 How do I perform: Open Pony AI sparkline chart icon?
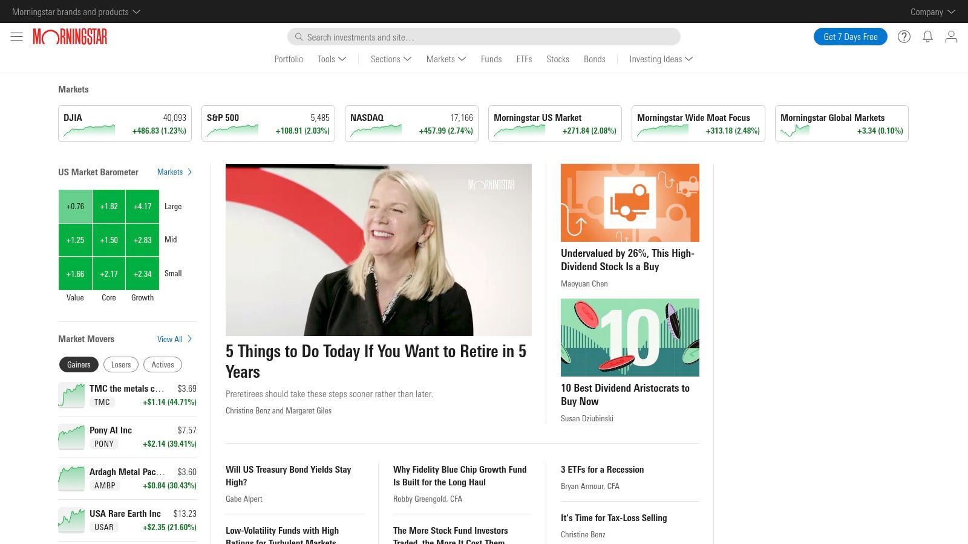click(x=71, y=437)
